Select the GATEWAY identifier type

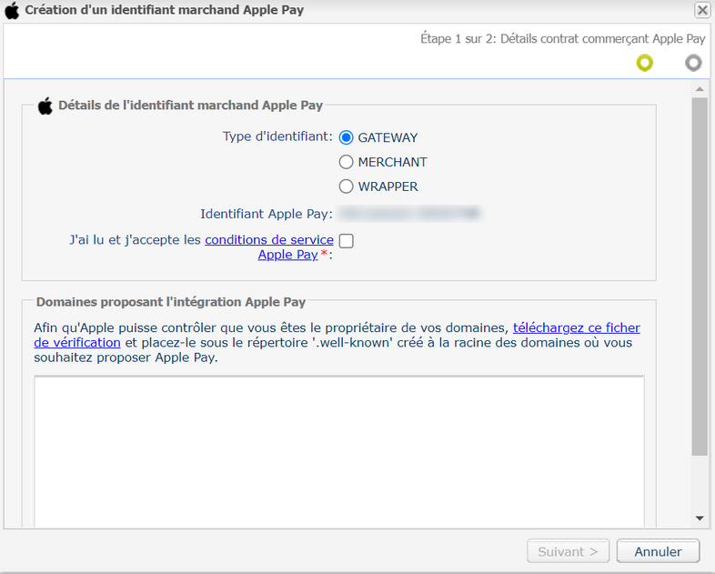346,137
